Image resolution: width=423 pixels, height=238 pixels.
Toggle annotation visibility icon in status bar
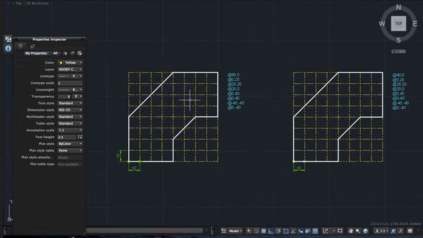pyautogui.click(x=393, y=231)
